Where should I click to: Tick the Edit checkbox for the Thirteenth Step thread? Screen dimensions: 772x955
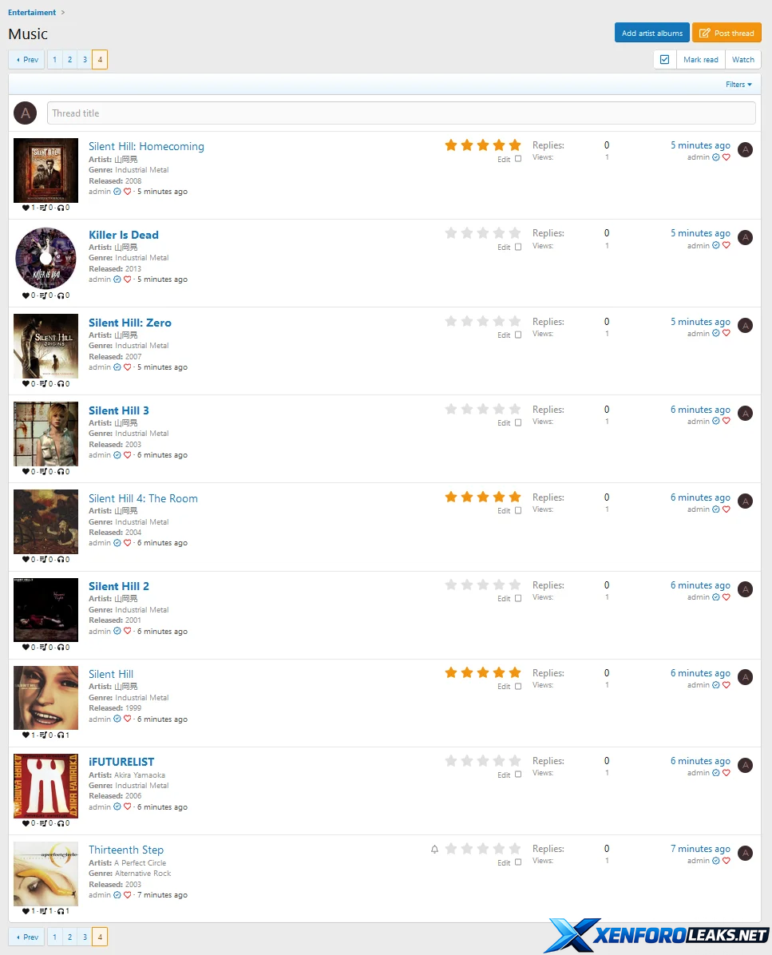[x=518, y=862]
